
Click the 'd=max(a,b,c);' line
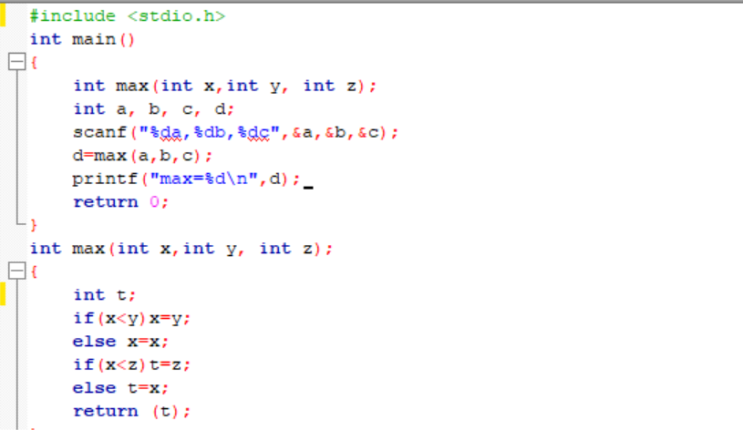pyautogui.click(x=142, y=156)
